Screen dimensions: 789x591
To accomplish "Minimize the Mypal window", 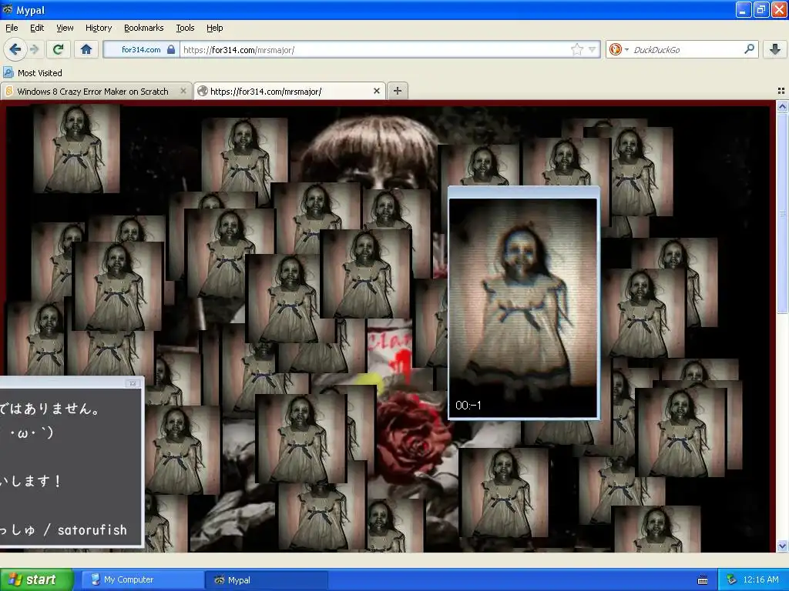I will coord(744,9).
